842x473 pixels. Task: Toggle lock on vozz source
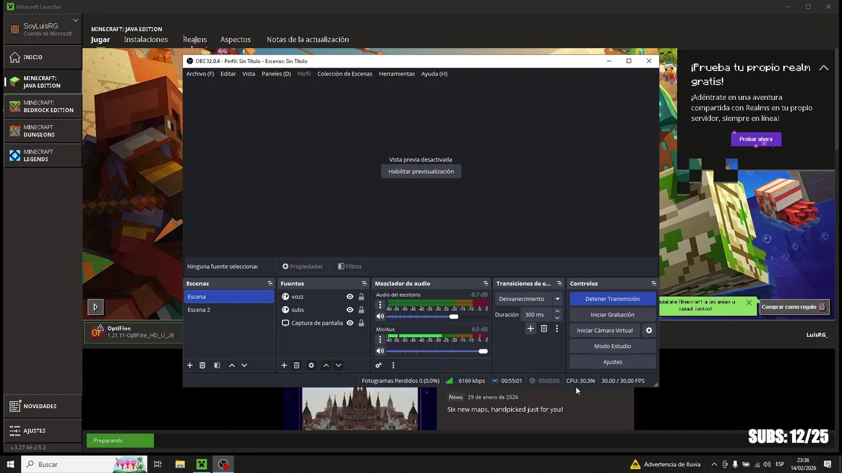pos(361,296)
